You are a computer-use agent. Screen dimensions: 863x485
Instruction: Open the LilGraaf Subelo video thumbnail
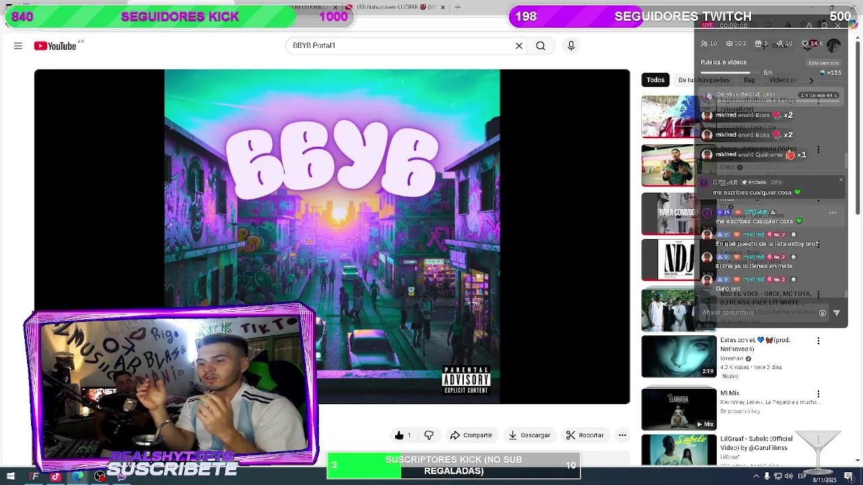tap(678, 450)
